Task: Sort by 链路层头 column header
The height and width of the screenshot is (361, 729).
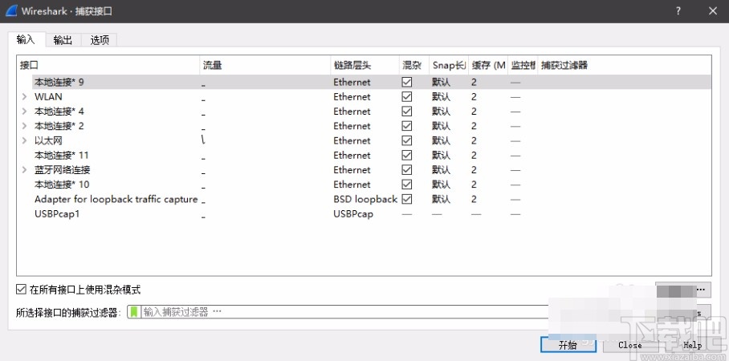Action: [x=364, y=66]
